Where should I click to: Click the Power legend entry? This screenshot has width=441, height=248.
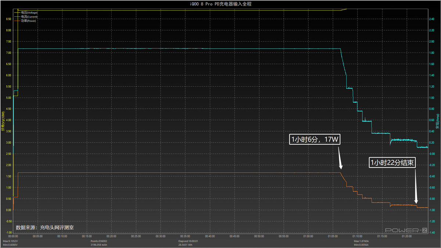coord(28,21)
